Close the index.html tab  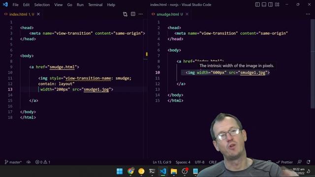point(38,14)
